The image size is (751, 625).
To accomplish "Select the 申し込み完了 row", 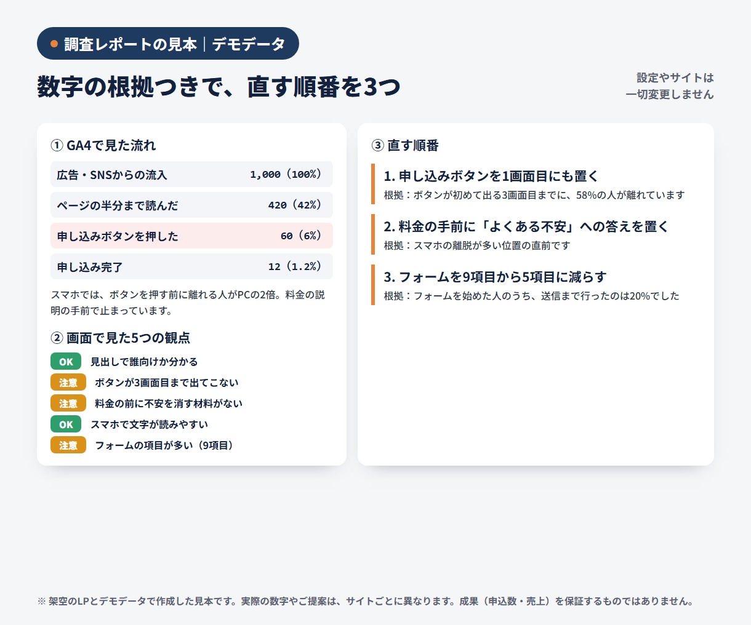I will click(x=191, y=266).
